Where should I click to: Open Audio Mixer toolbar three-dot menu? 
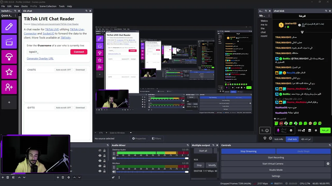click(119, 177)
